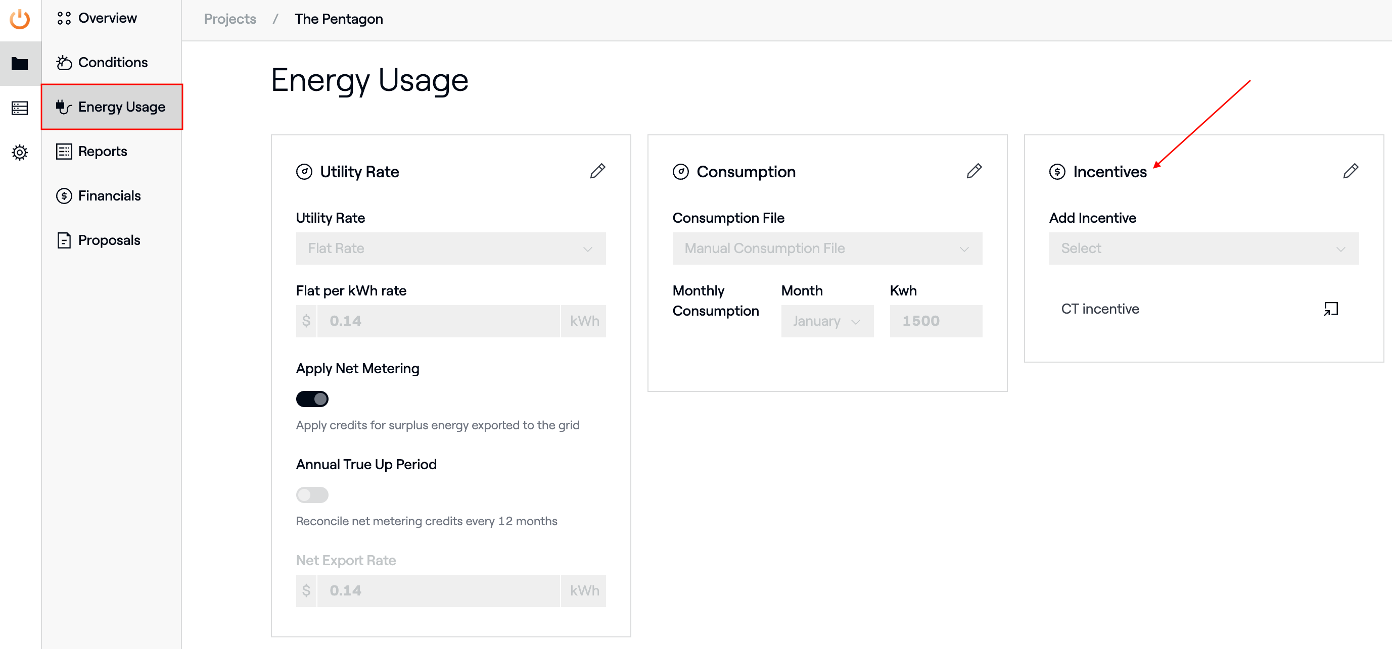This screenshot has width=1392, height=649.
Task: Open the folder projects icon in left rail
Action: click(x=20, y=64)
